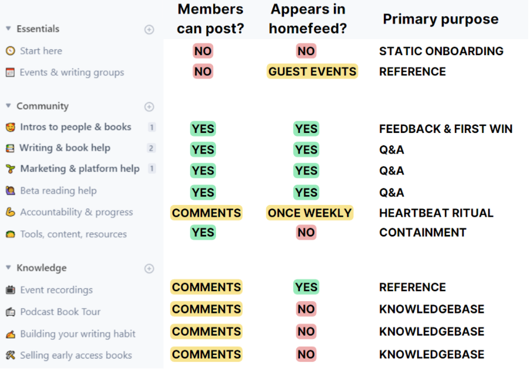This screenshot has width=530, height=369.
Task: Click the Intros to people & books emoji icon
Action: tap(10, 127)
